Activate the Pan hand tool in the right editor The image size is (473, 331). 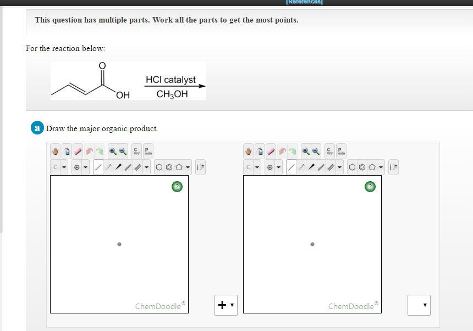pos(250,151)
